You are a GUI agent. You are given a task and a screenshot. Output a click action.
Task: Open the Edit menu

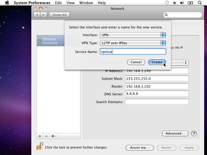tap(58, 3)
